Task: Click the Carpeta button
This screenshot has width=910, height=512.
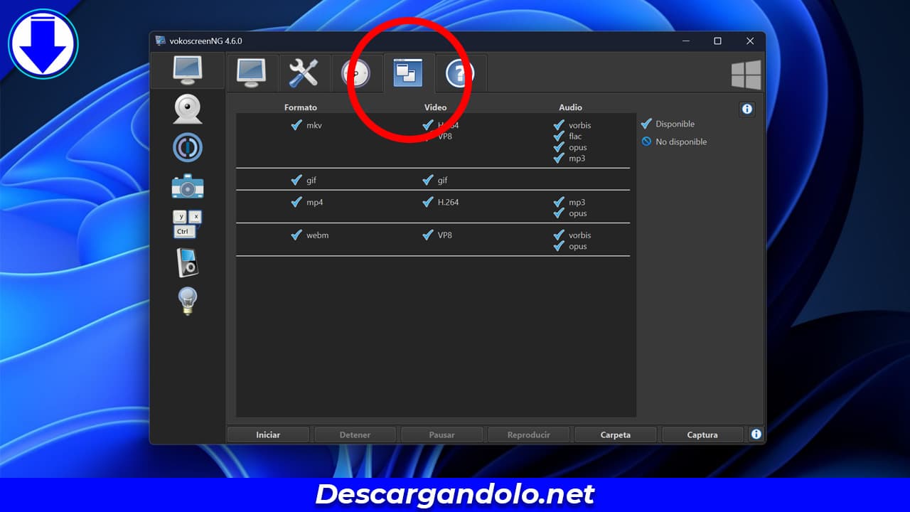Action: [x=615, y=434]
